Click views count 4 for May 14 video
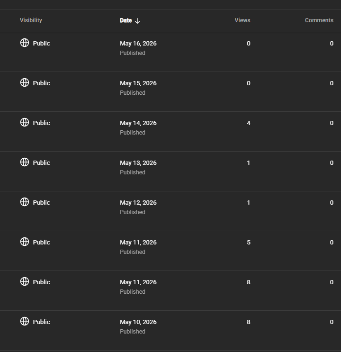 (249, 123)
